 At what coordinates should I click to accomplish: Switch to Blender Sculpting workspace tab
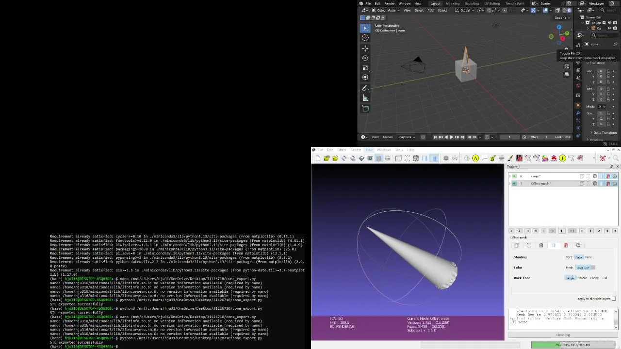tap(472, 3)
